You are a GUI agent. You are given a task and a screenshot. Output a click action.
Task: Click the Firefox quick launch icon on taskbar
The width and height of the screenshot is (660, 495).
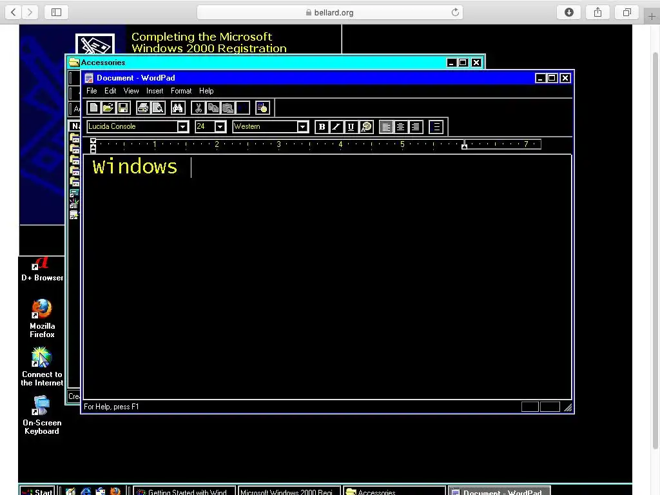(x=115, y=491)
